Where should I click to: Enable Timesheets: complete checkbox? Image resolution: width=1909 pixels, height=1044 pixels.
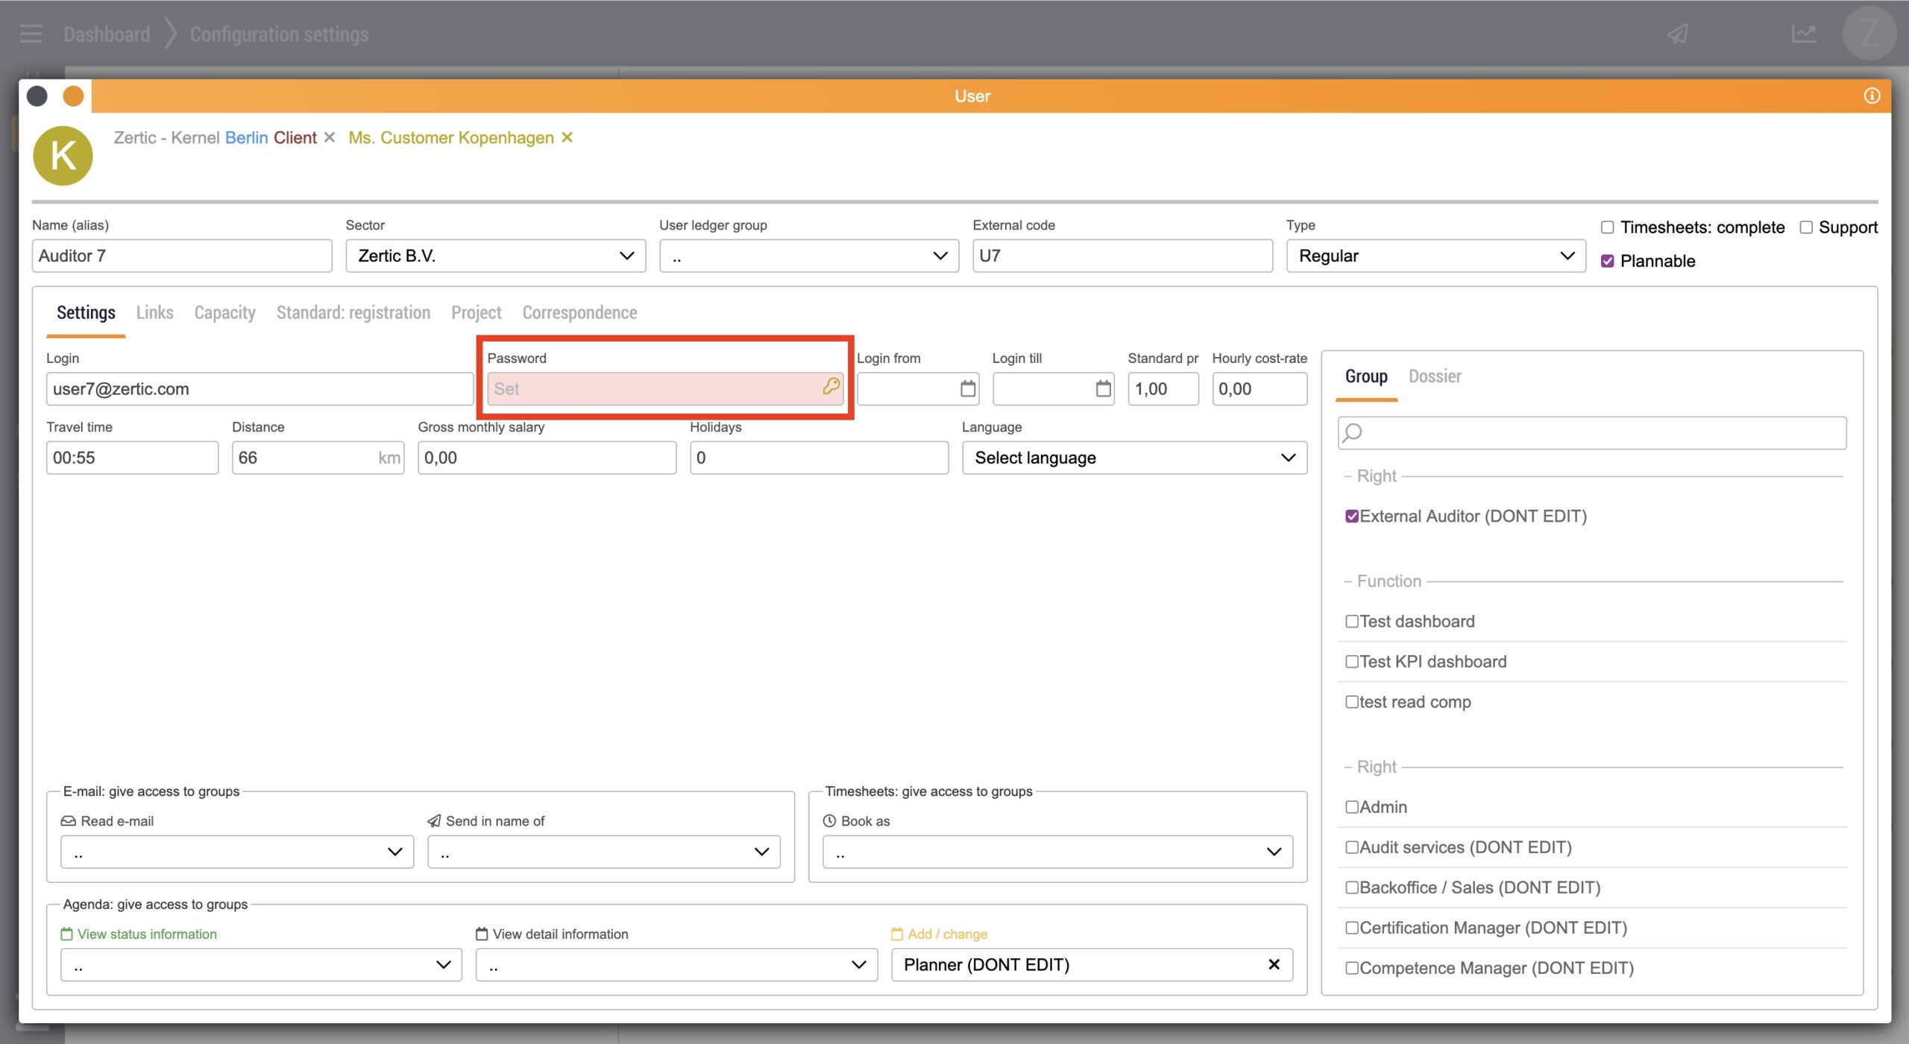[1607, 227]
